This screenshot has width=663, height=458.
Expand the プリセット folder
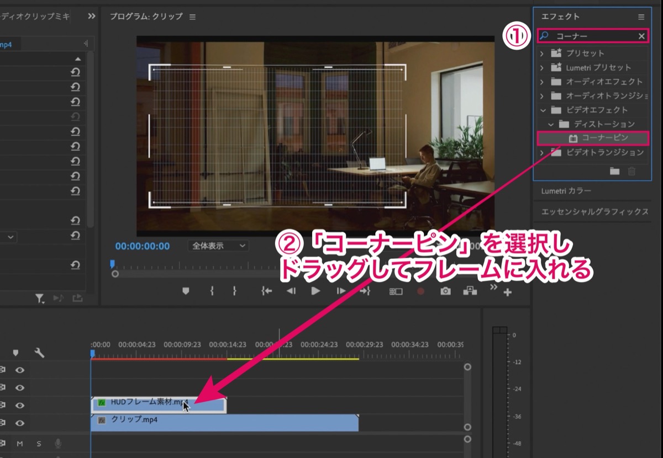[542, 54]
